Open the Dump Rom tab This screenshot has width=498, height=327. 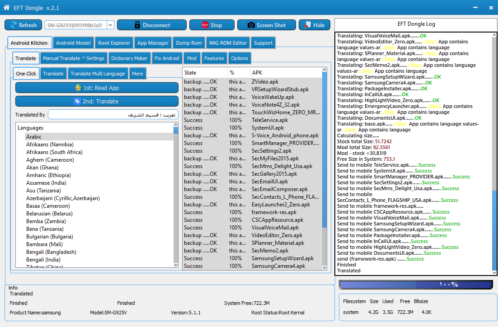[x=188, y=43]
